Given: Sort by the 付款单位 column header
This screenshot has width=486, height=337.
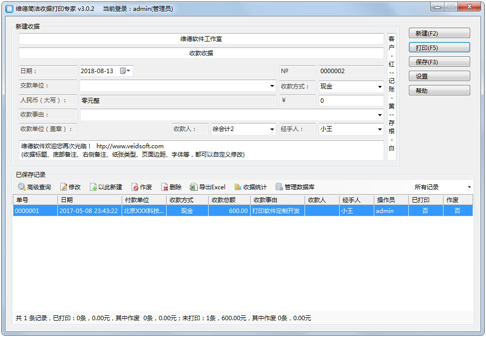Looking at the screenshot, I should pos(144,200).
